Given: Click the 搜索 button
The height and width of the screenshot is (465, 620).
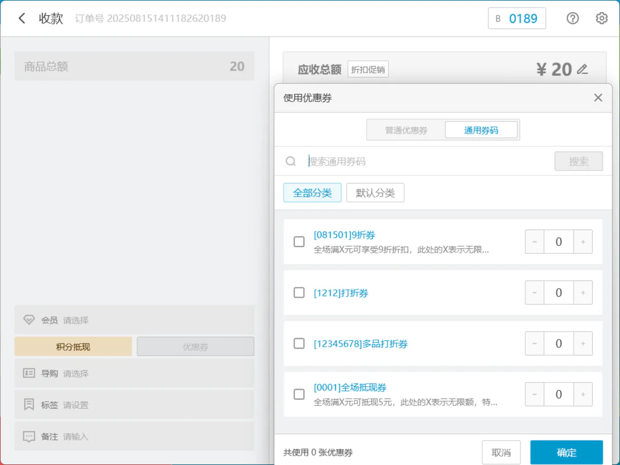Looking at the screenshot, I should tap(579, 161).
